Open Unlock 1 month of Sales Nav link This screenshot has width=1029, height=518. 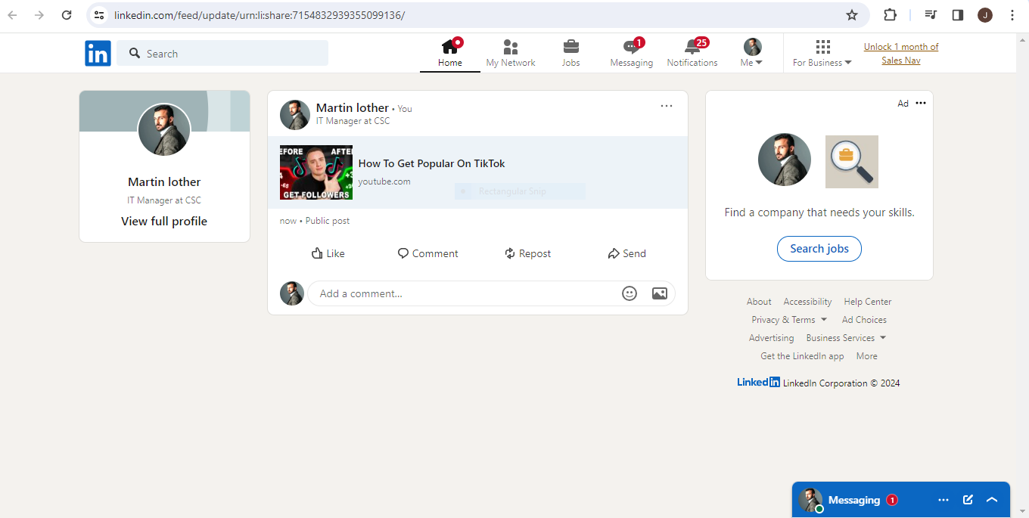click(x=901, y=53)
